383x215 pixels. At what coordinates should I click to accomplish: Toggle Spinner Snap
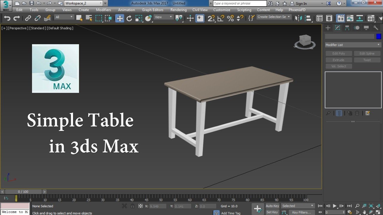(240, 18)
